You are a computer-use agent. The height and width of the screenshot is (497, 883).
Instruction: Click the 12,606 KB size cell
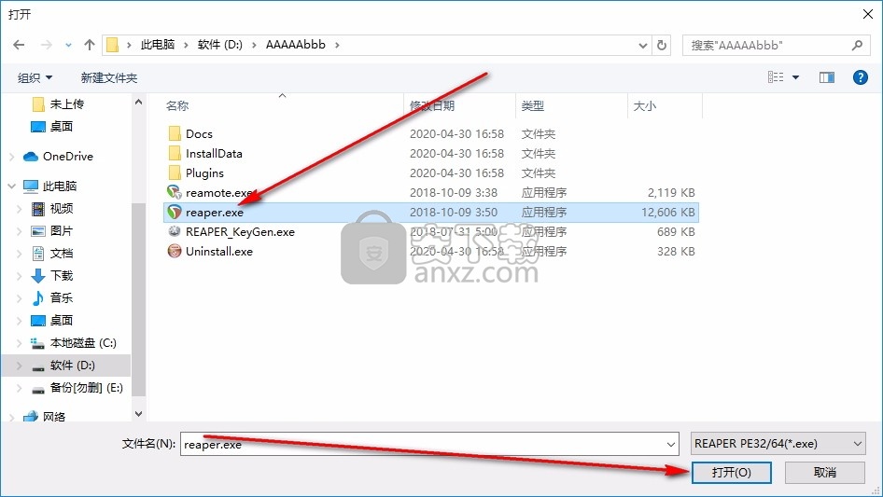668,213
